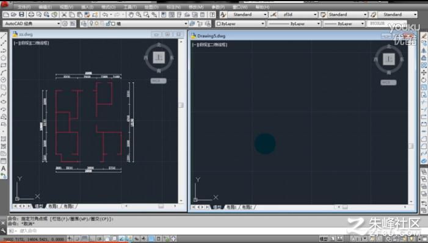This screenshot has width=428, height=243.
Task: Click the Undo arrow icon
Action: (104, 15)
